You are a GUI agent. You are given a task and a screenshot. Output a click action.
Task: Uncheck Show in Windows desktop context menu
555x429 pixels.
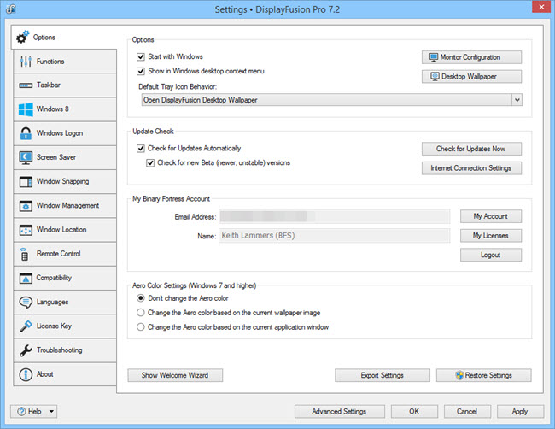[x=141, y=71]
